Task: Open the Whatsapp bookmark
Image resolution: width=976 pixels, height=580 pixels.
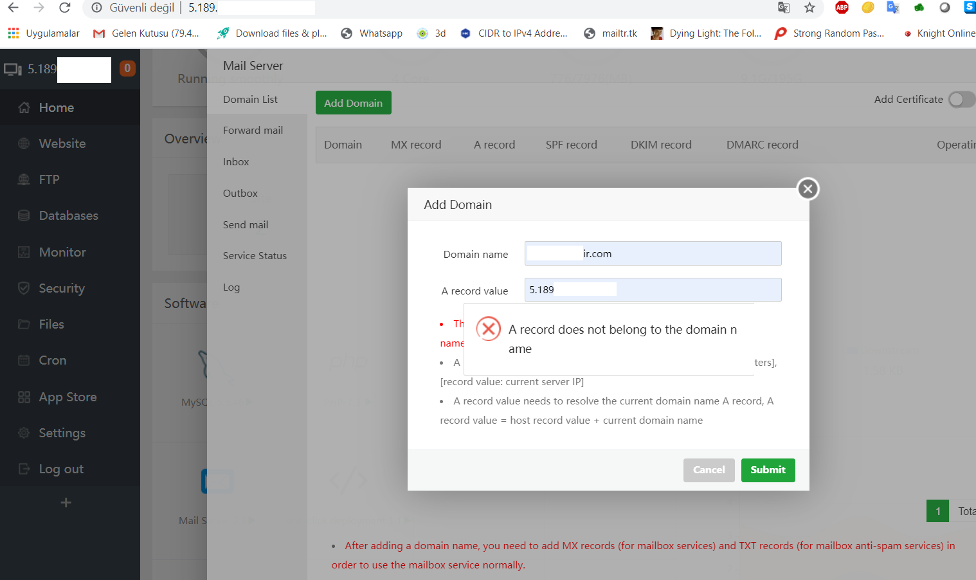Action: click(x=372, y=33)
